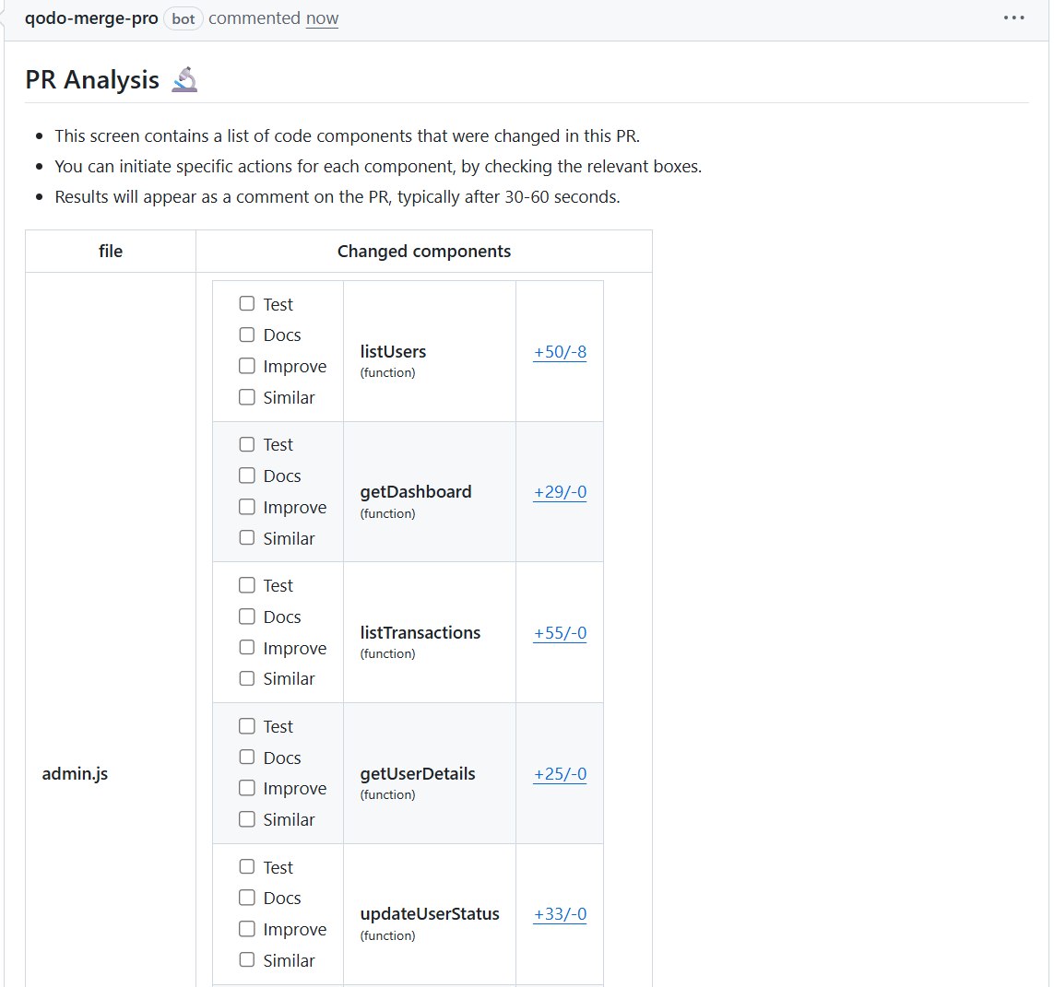
Task: Open the +29/-0 diff for getDashboard
Action: [x=560, y=492]
